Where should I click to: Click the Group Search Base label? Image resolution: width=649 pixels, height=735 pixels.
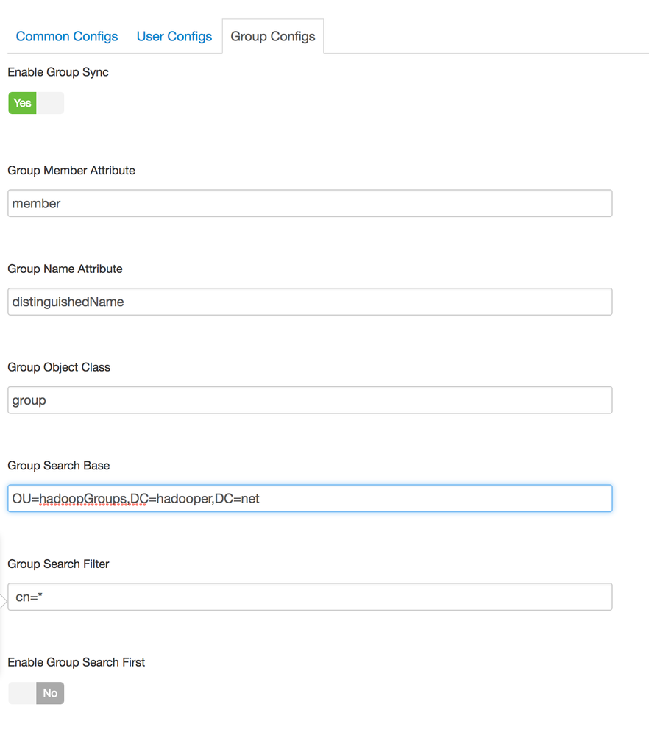tap(58, 466)
